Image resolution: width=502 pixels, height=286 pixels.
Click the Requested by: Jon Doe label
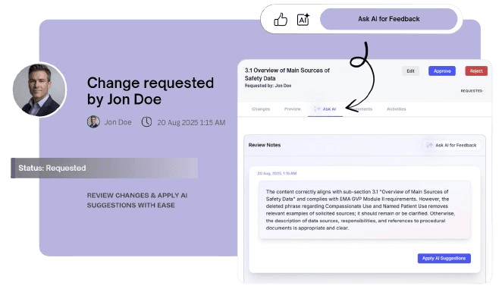268,86
